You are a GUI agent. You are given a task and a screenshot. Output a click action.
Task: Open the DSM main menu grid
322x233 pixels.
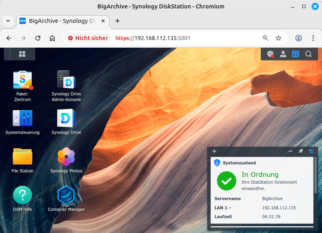pyautogui.click(x=22, y=54)
